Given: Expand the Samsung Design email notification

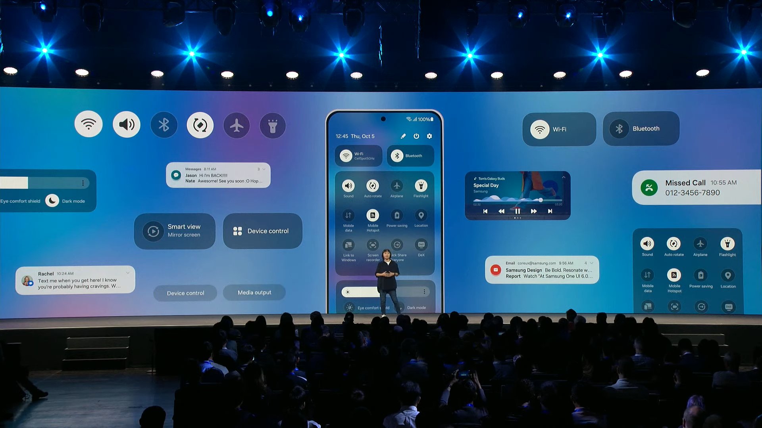Looking at the screenshot, I should (x=590, y=262).
